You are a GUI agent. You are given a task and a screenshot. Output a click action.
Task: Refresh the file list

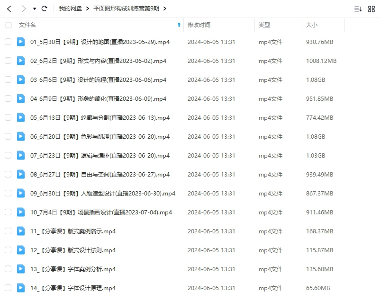click(45, 8)
